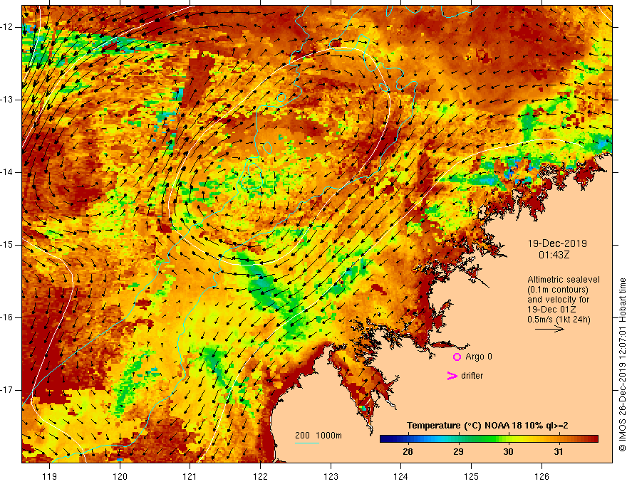Click the latitude -14 axis label
The height and width of the screenshot is (484, 627).
[7, 172]
